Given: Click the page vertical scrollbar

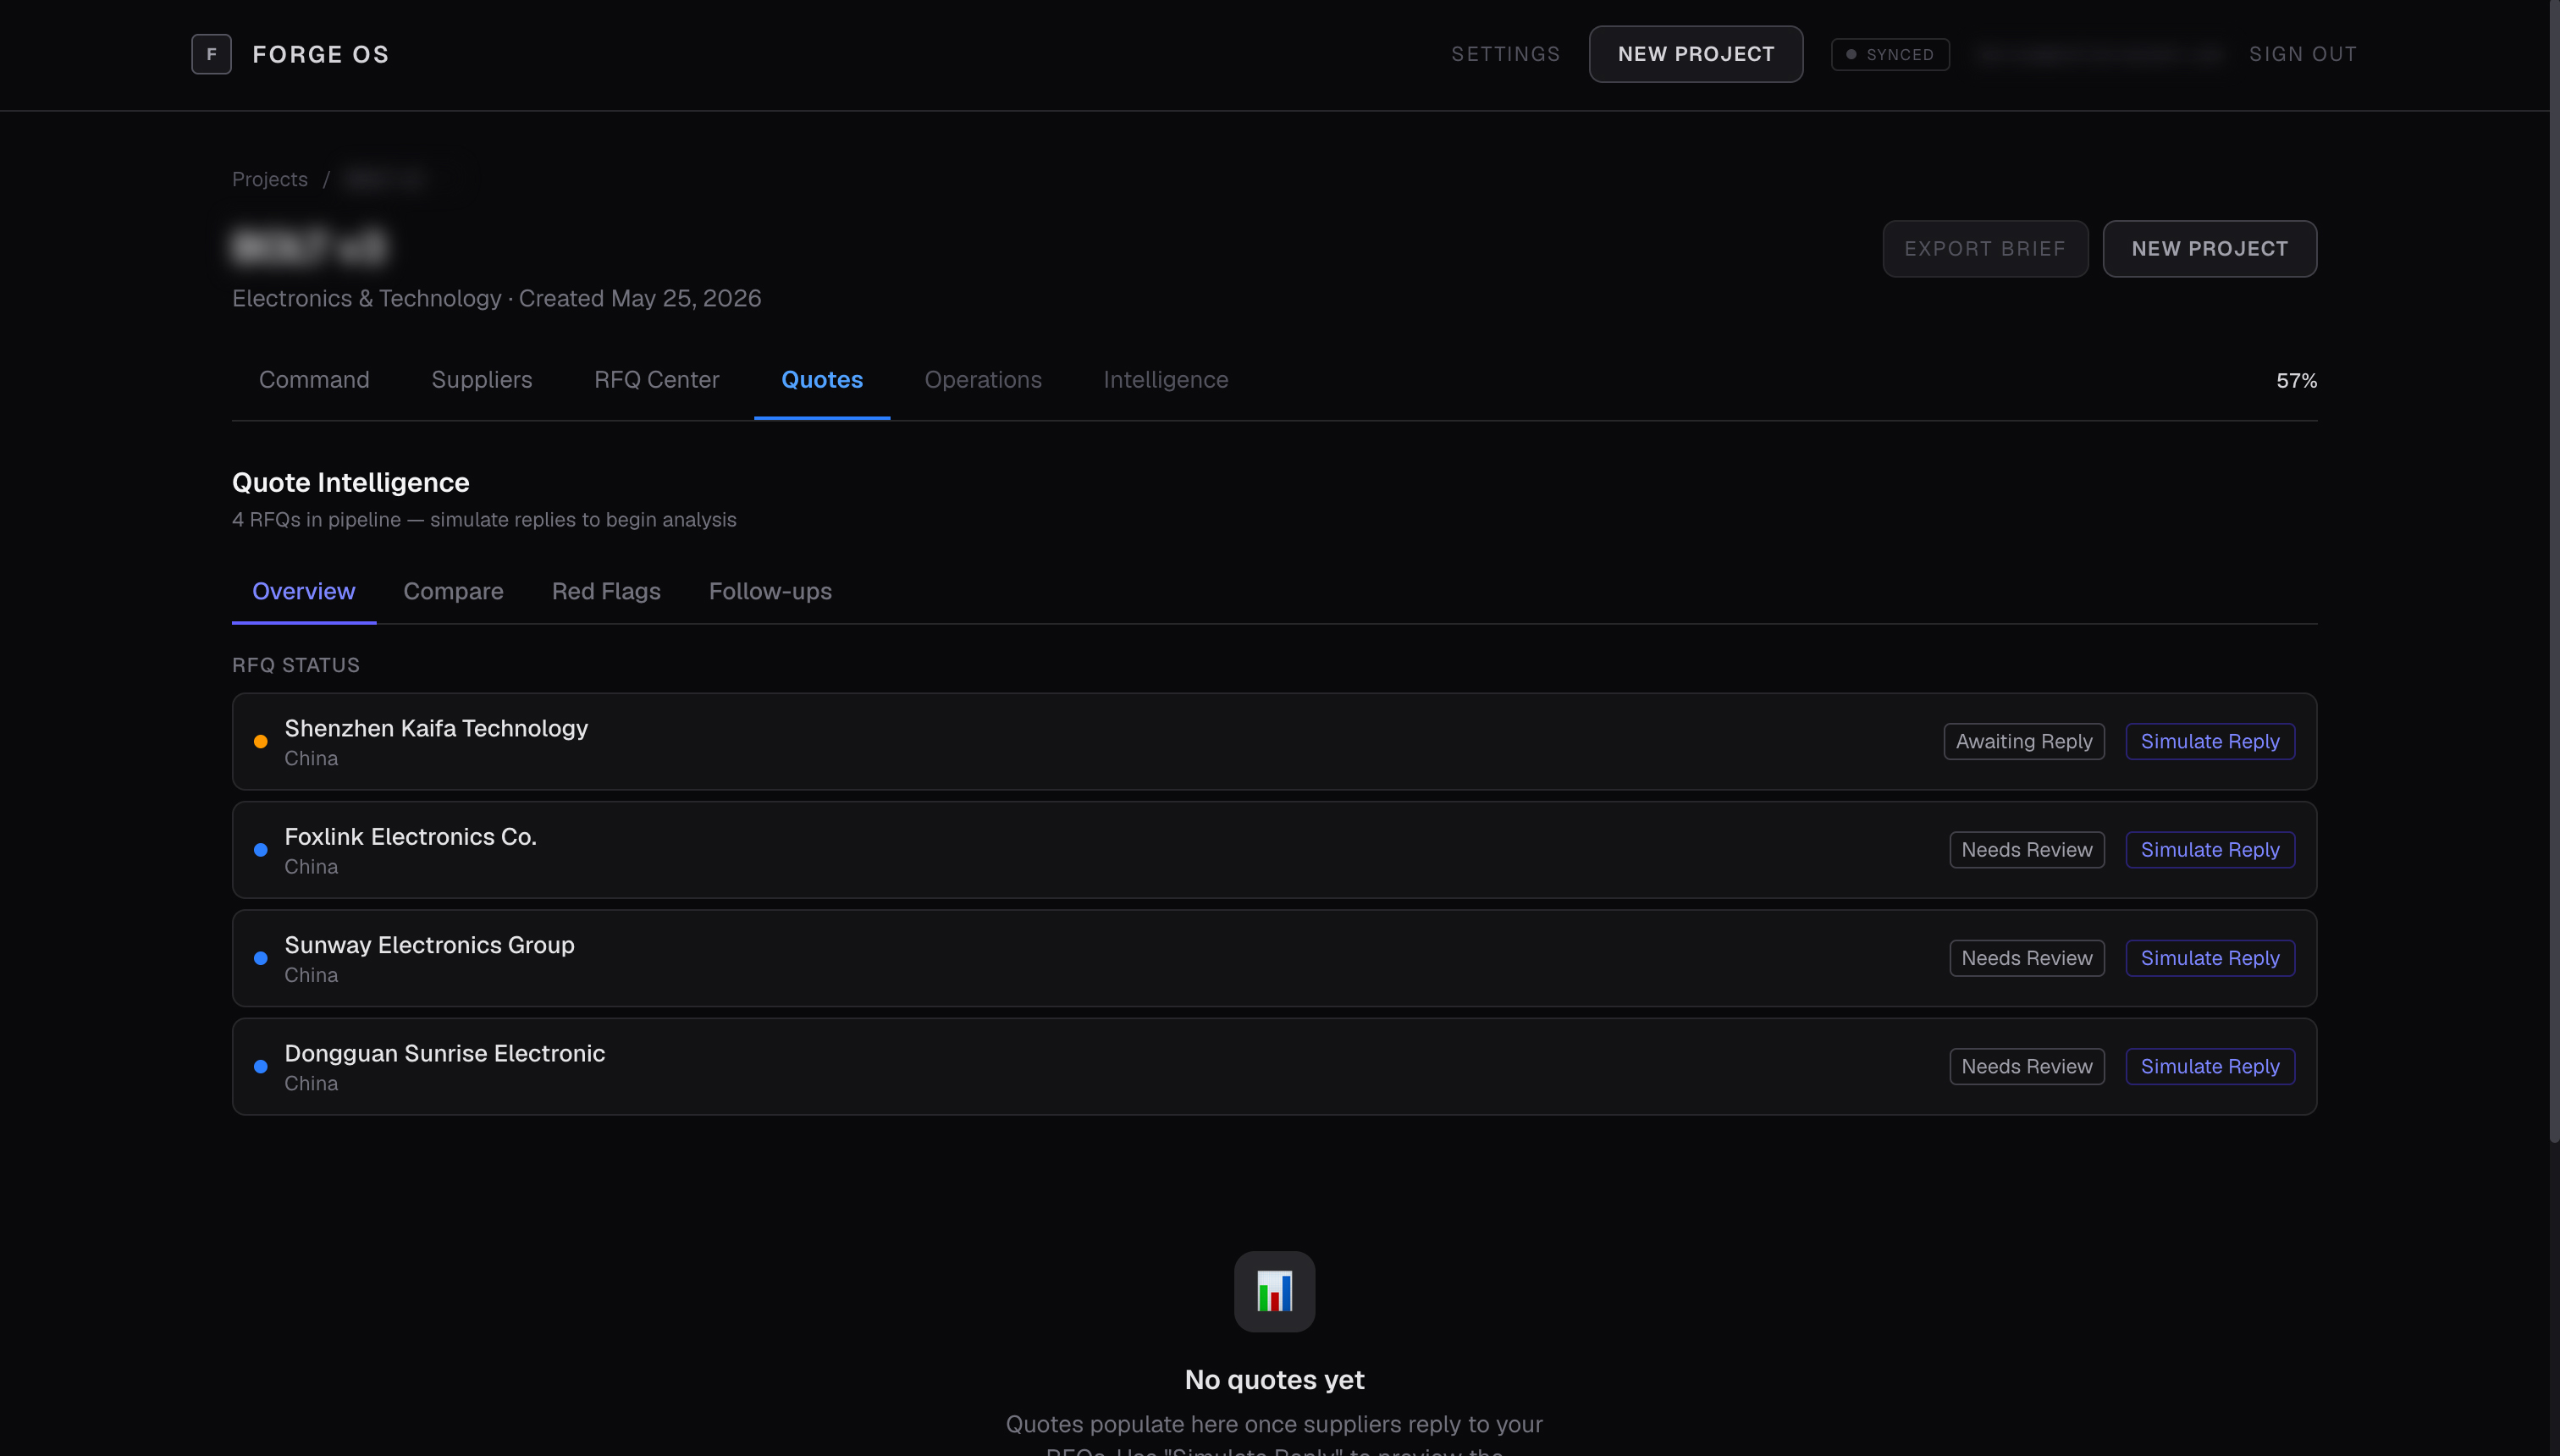Looking at the screenshot, I should coord(2554,570).
